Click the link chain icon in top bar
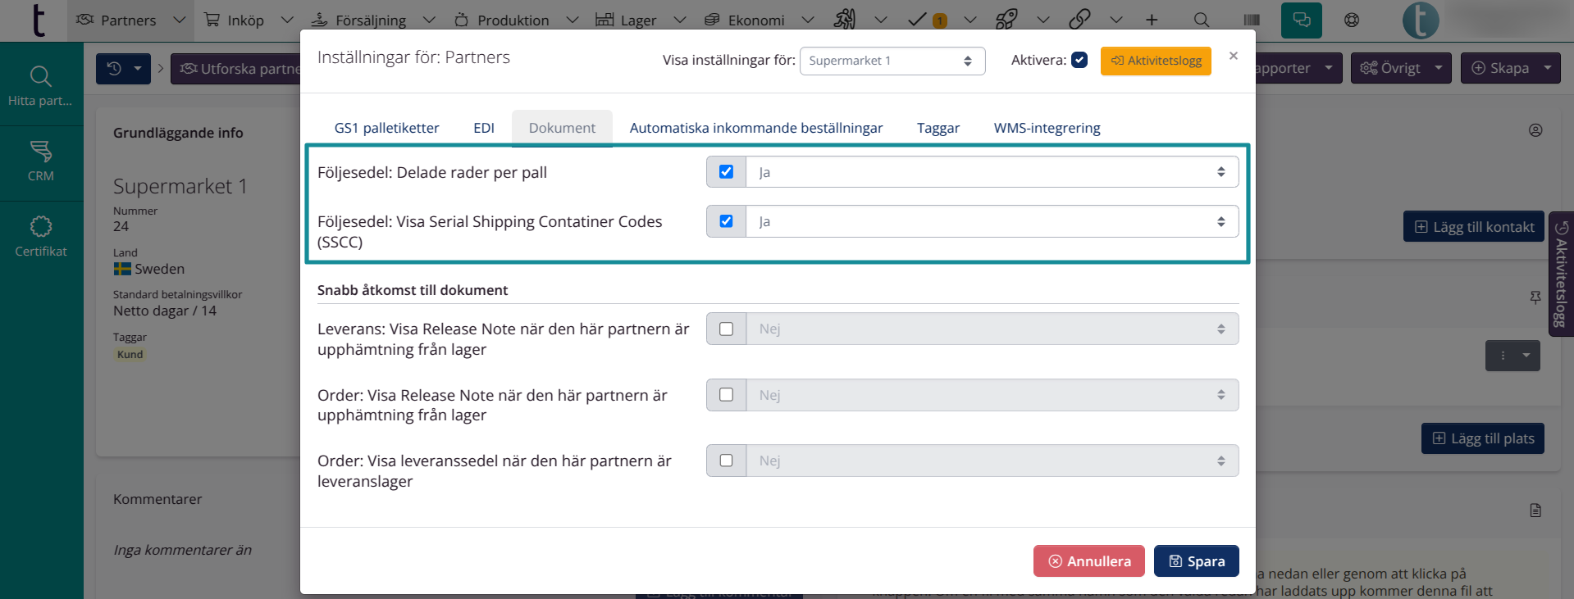Screen dimensions: 1574x599 click(x=1079, y=20)
